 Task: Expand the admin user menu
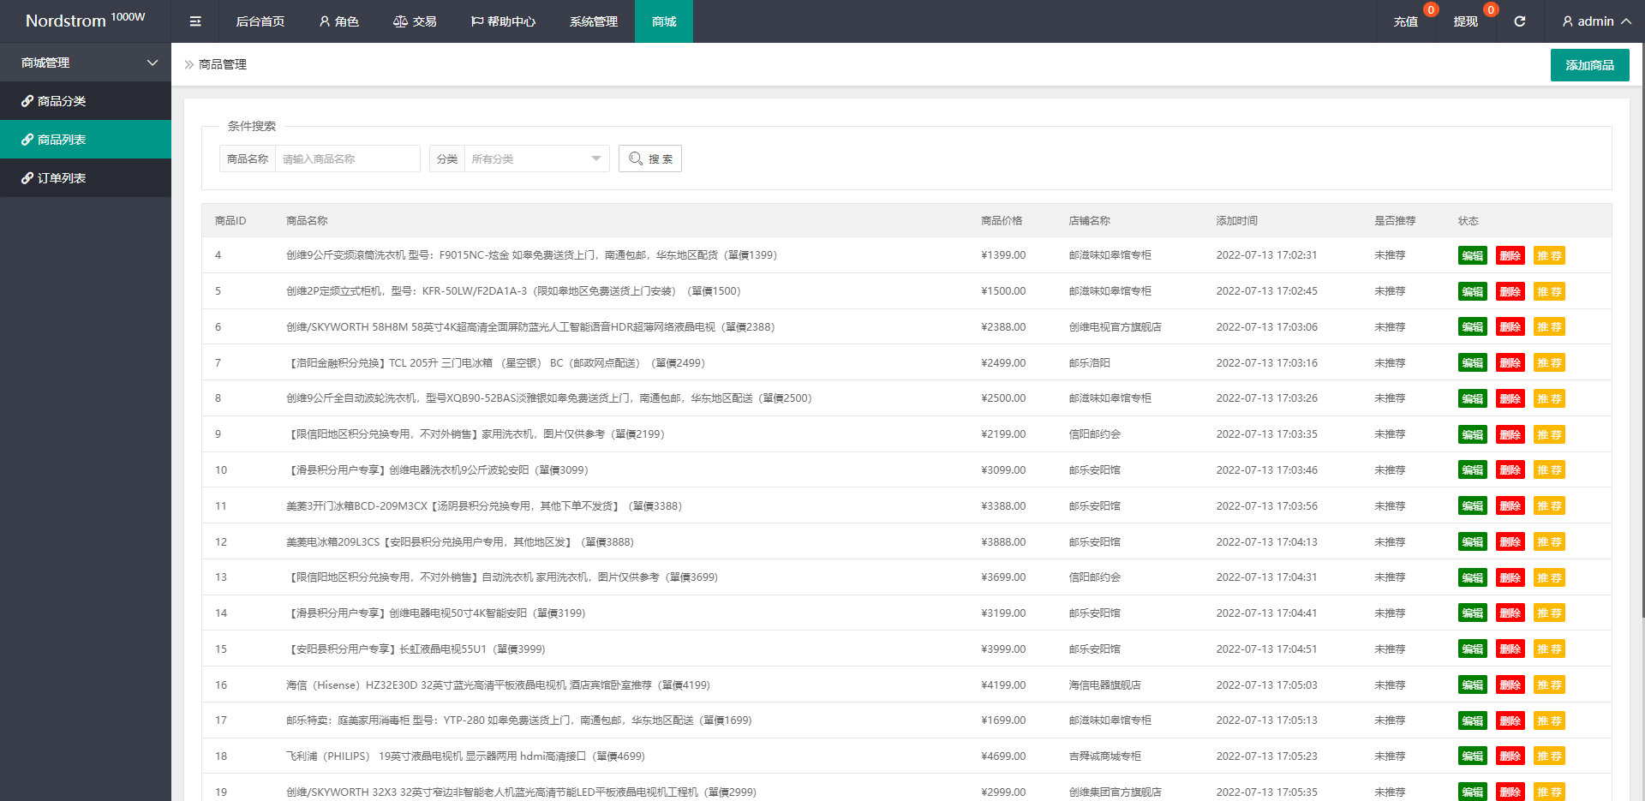point(1595,21)
